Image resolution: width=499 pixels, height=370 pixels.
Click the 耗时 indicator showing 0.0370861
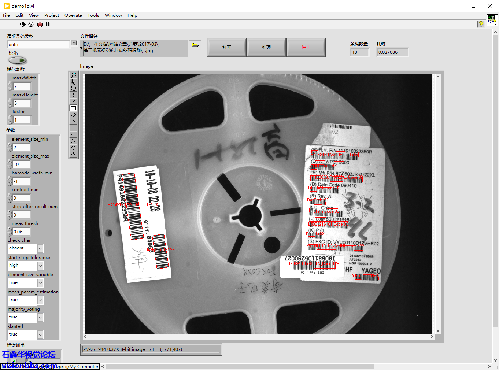coord(392,52)
